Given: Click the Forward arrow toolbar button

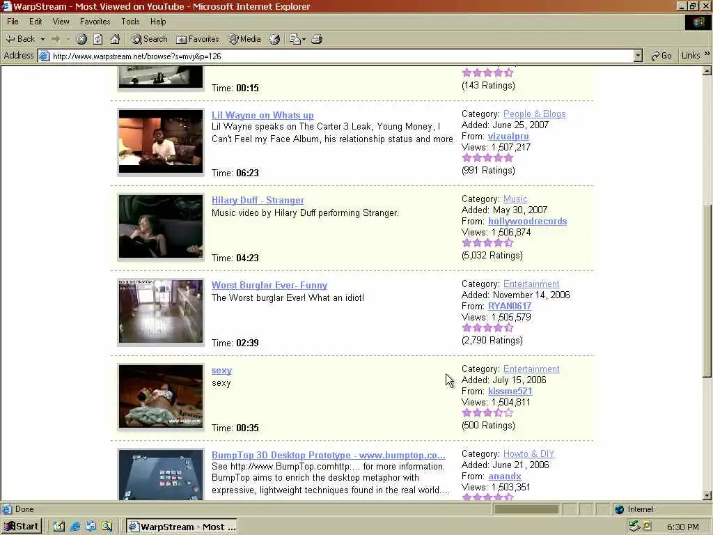Looking at the screenshot, I should click(x=56, y=39).
